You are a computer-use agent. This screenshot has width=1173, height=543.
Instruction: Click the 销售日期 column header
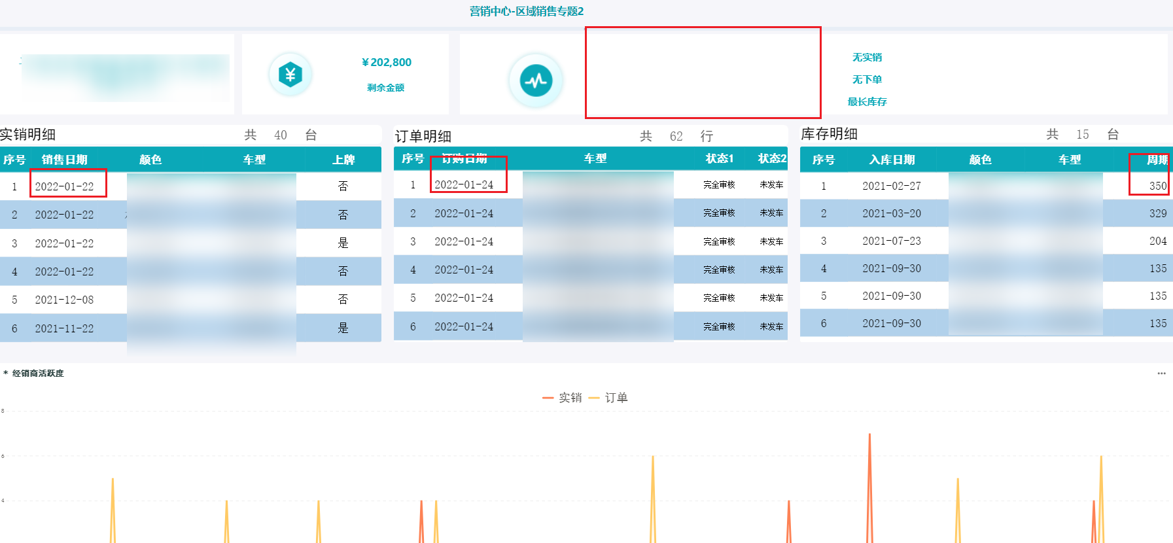pyautogui.click(x=64, y=160)
